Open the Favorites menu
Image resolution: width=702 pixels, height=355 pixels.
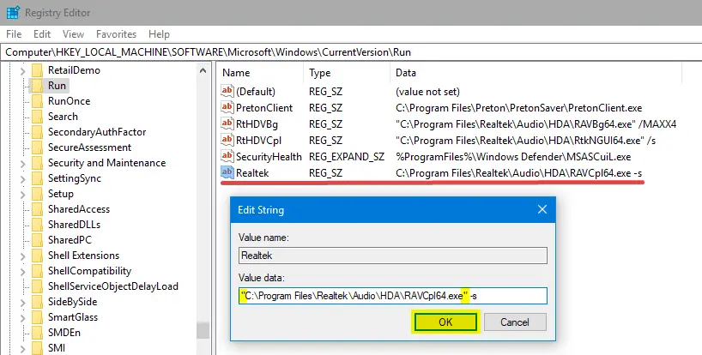click(x=116, y=34)
